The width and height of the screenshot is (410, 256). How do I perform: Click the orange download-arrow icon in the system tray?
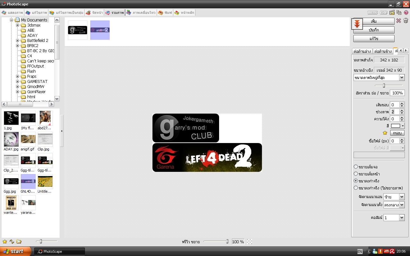[381, 252]
